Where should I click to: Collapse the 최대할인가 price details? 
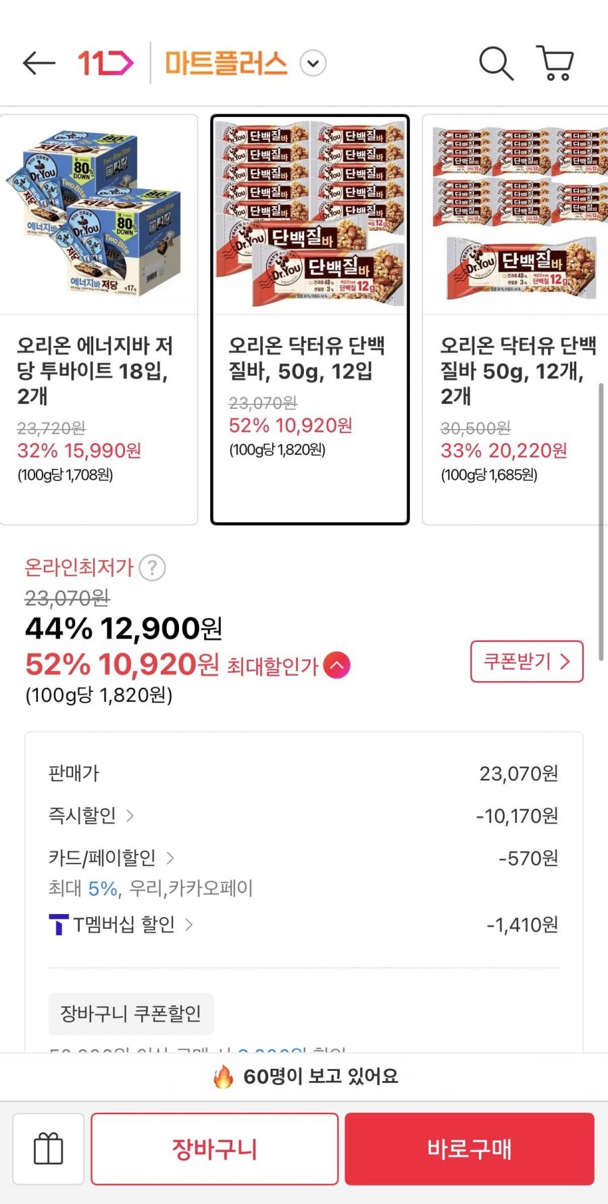point(336,666)
